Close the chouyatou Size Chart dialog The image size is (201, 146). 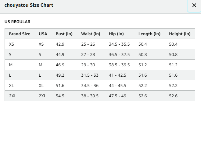[x=194, y=5]
